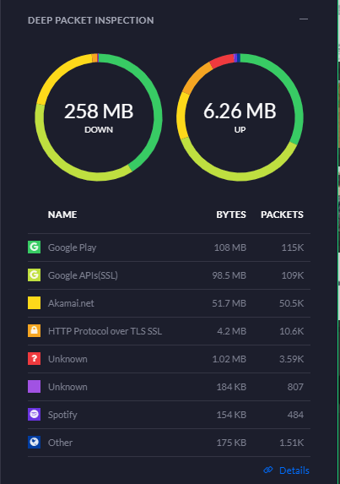Open the Details link
Image resolution: width=340 pixels, height=484 pixels.
point(294,470)
